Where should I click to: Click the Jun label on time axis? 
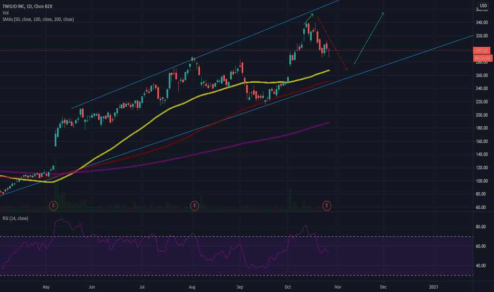point(92,287)
